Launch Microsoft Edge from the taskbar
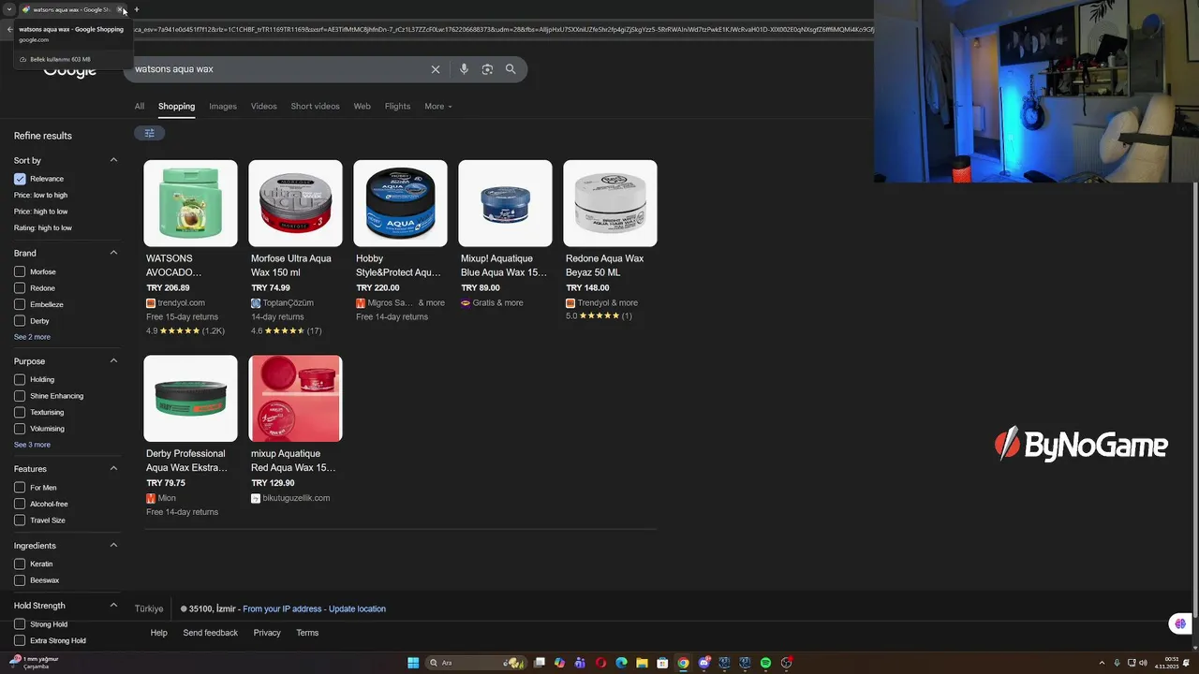1199x674 pixels. tap(621, 663)
